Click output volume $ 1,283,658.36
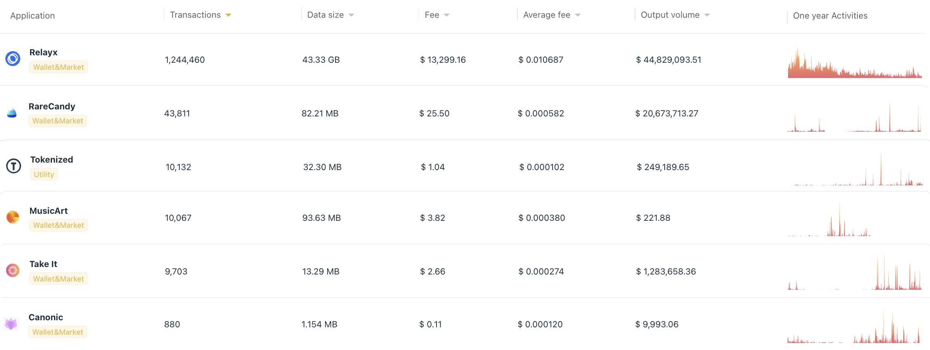The height and width of the screenshot is (350, 930). tap(666, 272)
